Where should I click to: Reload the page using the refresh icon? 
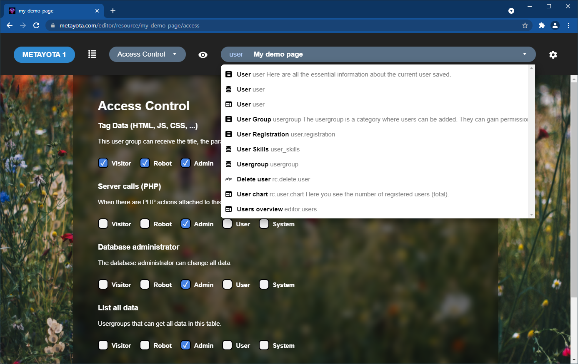pyautogui.click(x=36, y=25)
